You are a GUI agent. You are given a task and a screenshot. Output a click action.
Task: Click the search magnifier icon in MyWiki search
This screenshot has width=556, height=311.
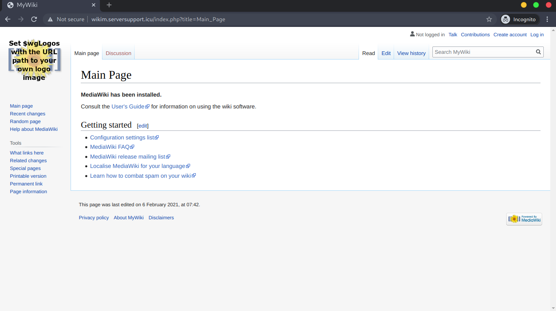pos(538,52)
